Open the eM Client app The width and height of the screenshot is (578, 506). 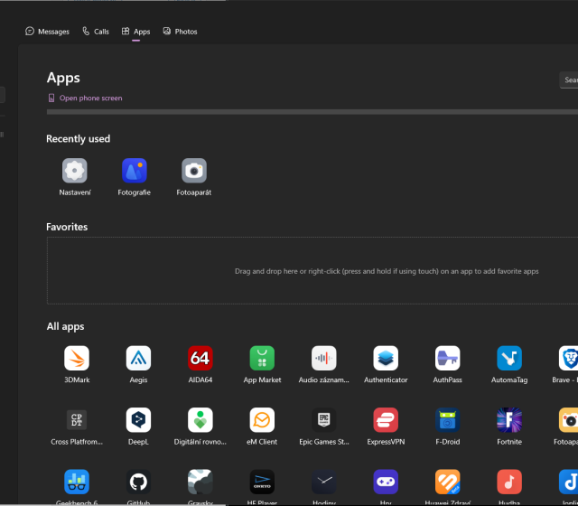(262, 420)
